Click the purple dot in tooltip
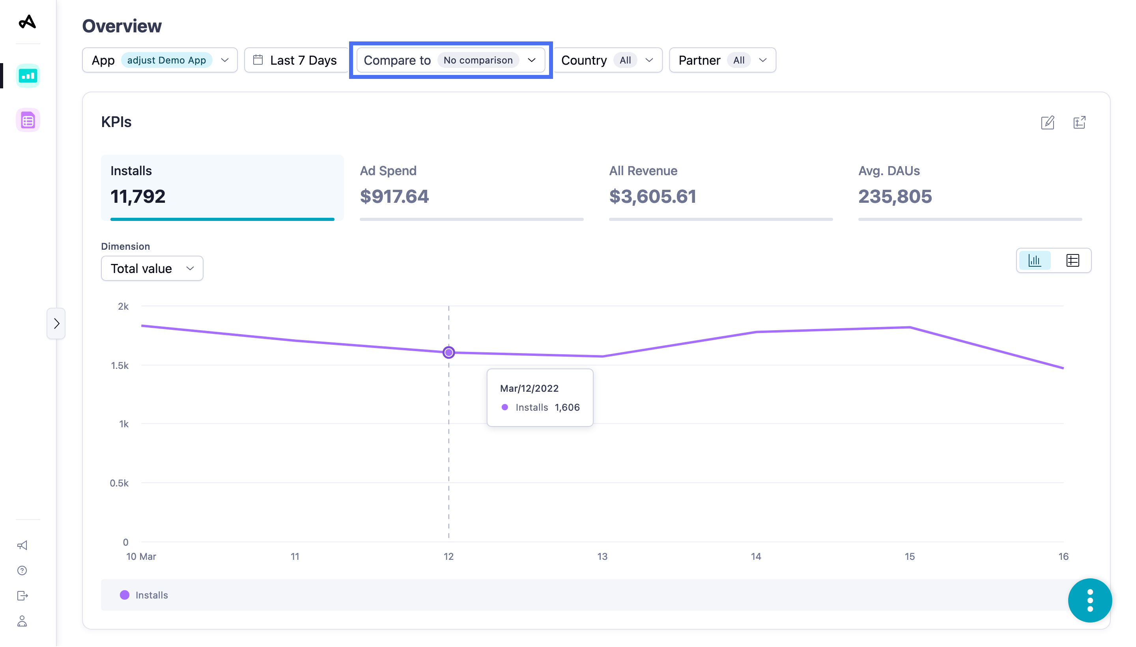The width and height of the screenshot is (1136, 647). tap(504, 408)
